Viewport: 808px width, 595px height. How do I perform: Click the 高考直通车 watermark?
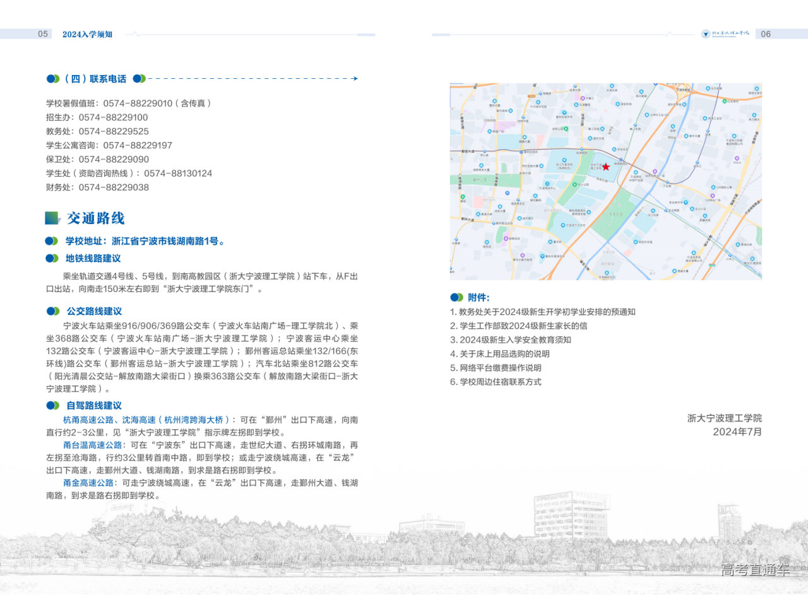click(755, 570)
